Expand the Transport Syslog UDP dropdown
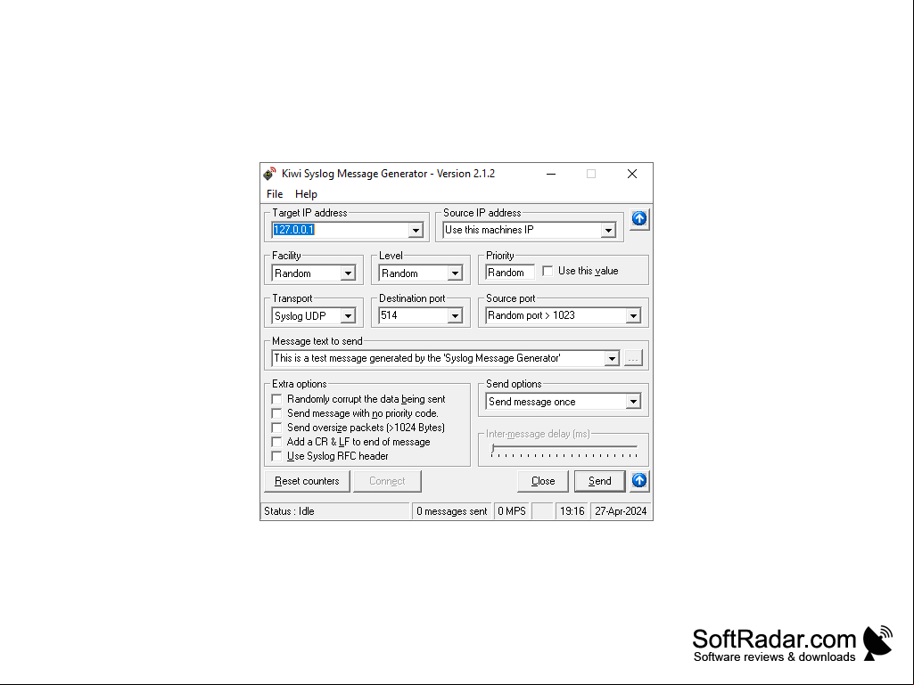The image size is (914, 685). 348,315
